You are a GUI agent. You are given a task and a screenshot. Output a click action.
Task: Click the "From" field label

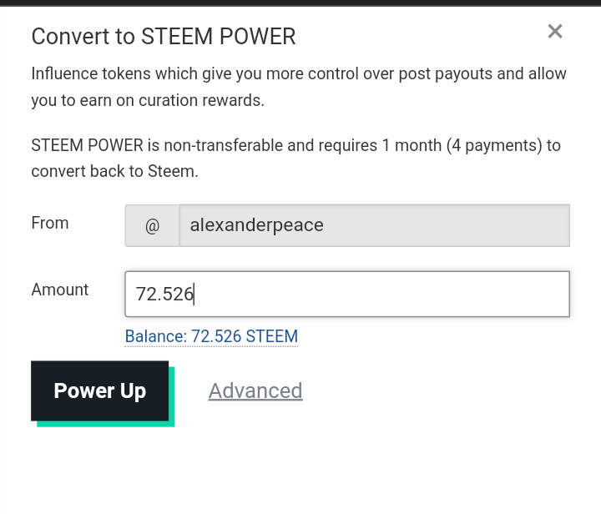click(x=50, y=223)
